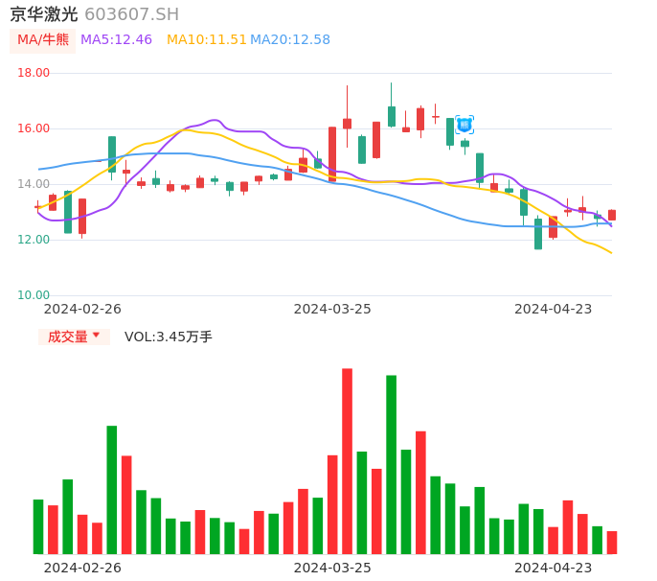
Task: Select the MA/牛熊 indicator tab
Action: click(x=42, y=40)
